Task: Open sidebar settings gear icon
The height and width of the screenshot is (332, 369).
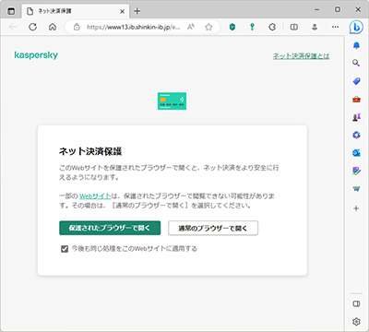Action: [x=356, y=322]
